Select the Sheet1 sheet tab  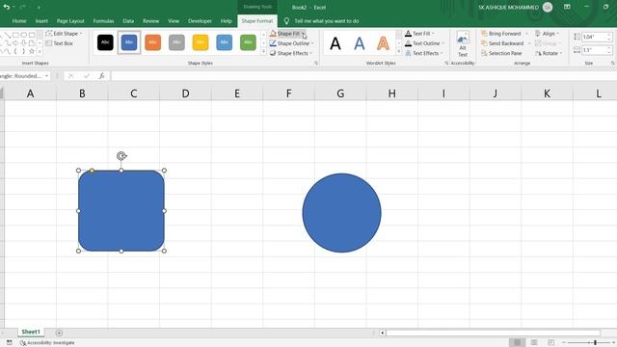31,332
